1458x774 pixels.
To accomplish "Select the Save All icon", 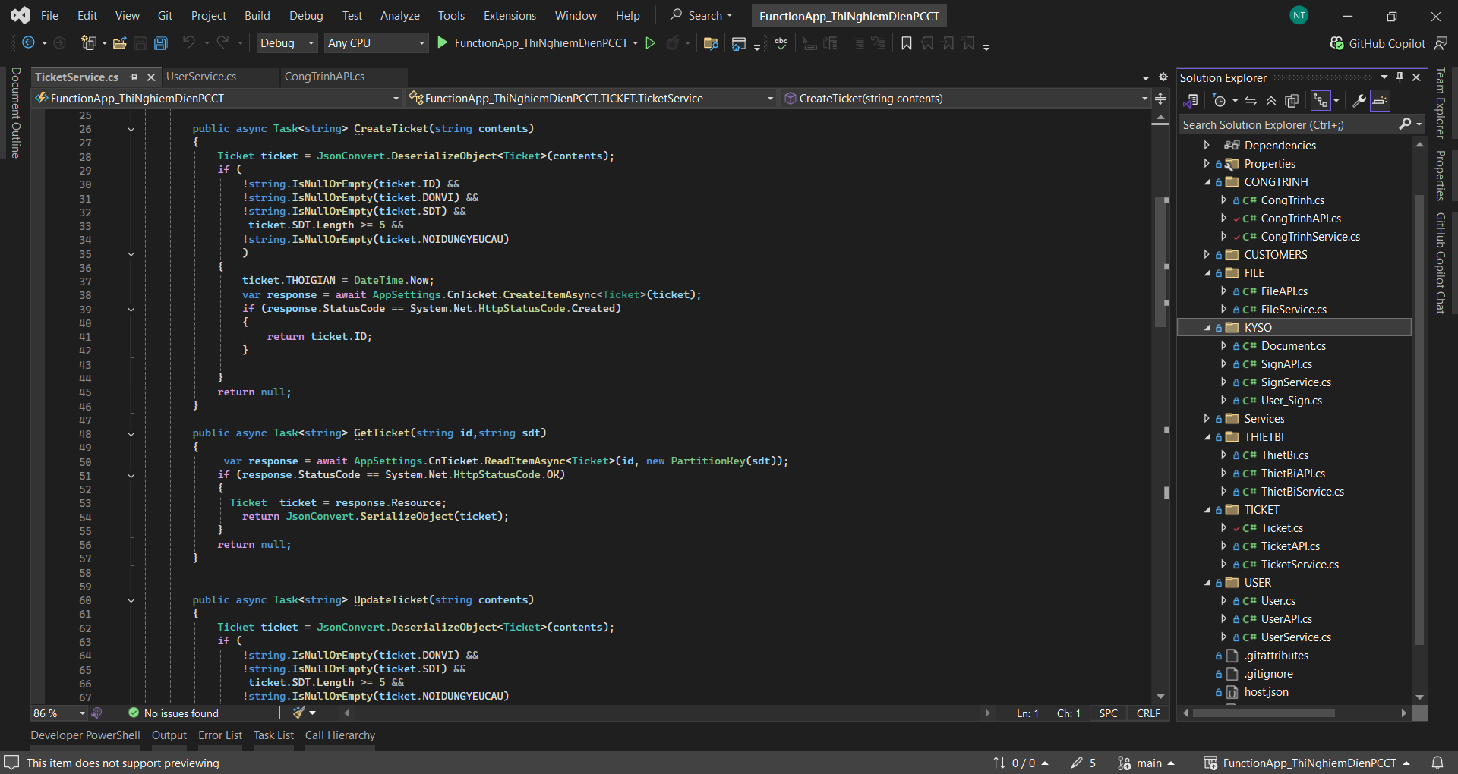I will [x=160, y=43].
